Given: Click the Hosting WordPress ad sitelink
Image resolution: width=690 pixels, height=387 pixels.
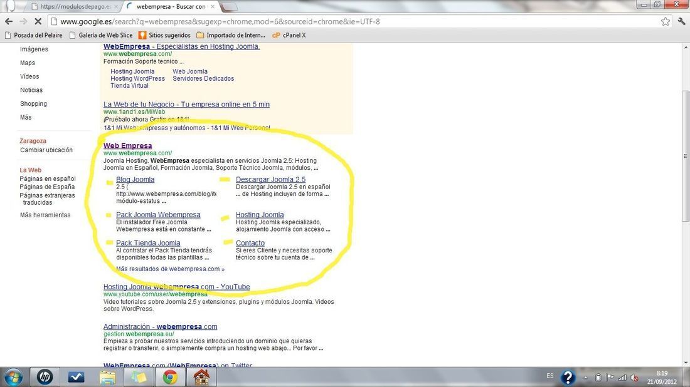Looking at the screenshot, I should click(138, 79).
